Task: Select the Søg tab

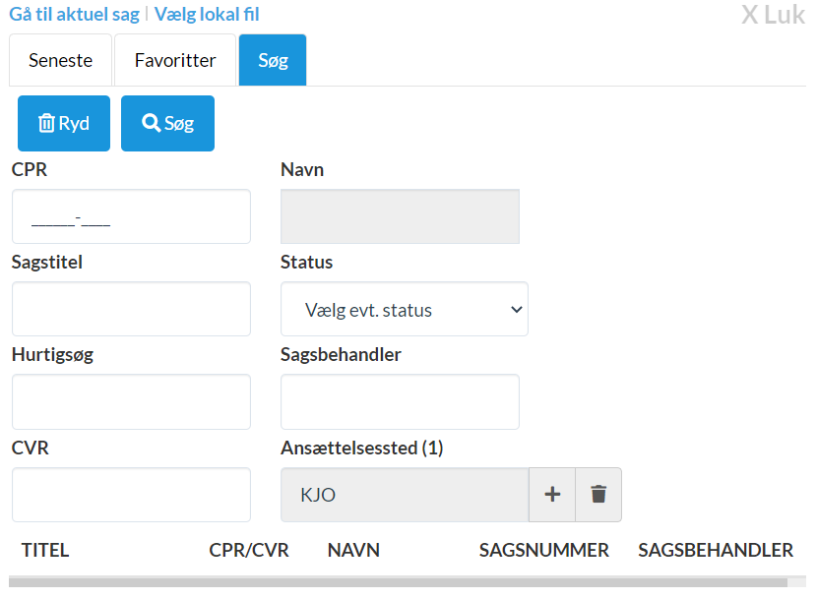Action: click(x=273, y=60)
